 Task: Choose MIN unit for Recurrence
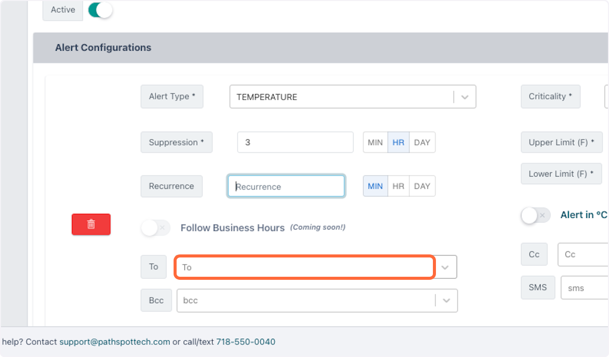tap(375, 186)
